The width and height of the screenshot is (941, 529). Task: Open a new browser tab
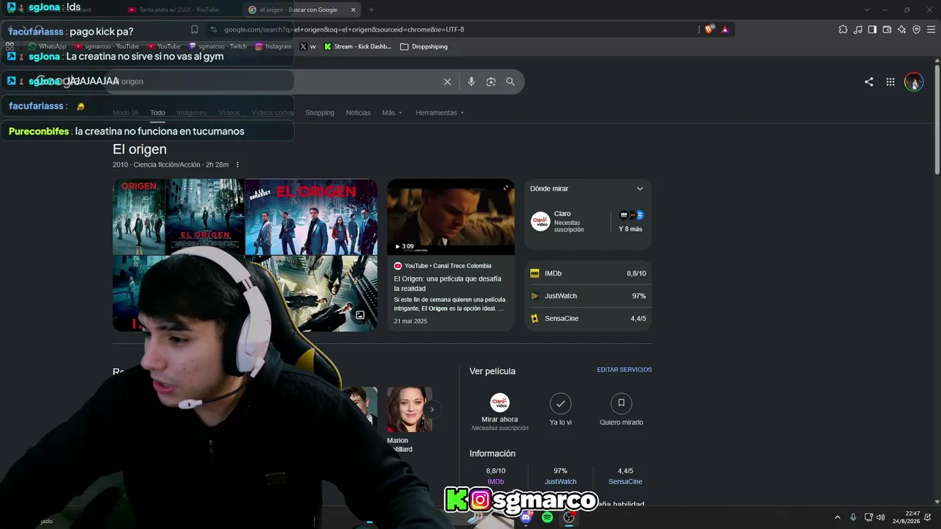(371, 10)
